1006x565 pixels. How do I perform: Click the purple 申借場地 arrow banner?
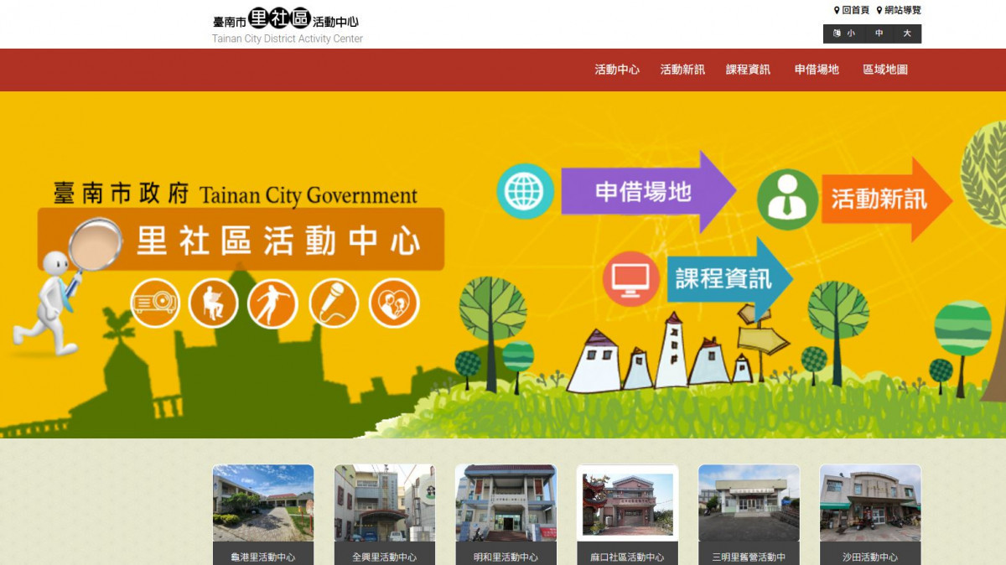(647, 191)
